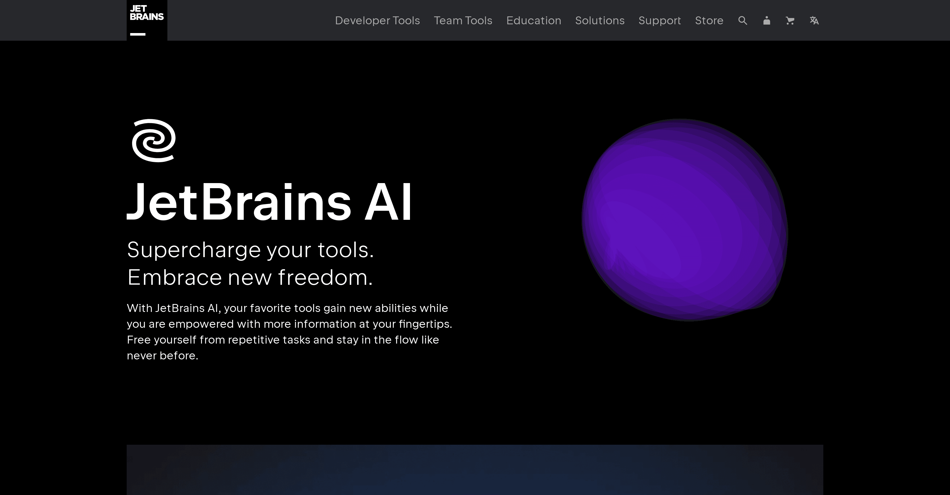Expand the Team Tools menu
The height and width of the screenshot is (495, 950).
click(463, 20)
